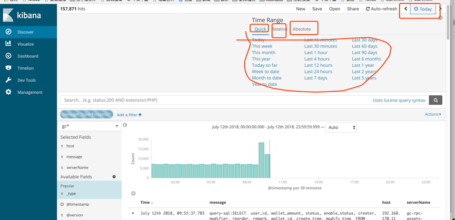Open the filter Actions menu
455x220 pixels.
point(433,114)
